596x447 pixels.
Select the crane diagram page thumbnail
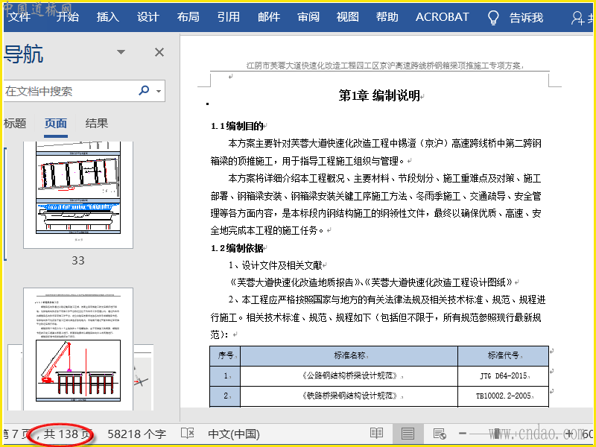[78, 349]
